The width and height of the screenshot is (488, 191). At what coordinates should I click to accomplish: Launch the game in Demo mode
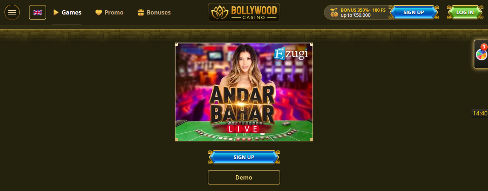[x=244, y=177]
